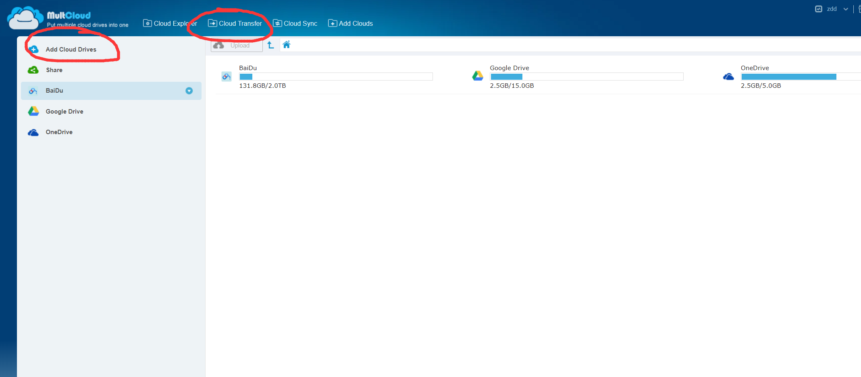Open the Add Clouds tab

(350, 23)
